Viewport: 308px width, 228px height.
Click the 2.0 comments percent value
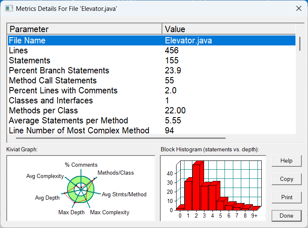point(171,90)
